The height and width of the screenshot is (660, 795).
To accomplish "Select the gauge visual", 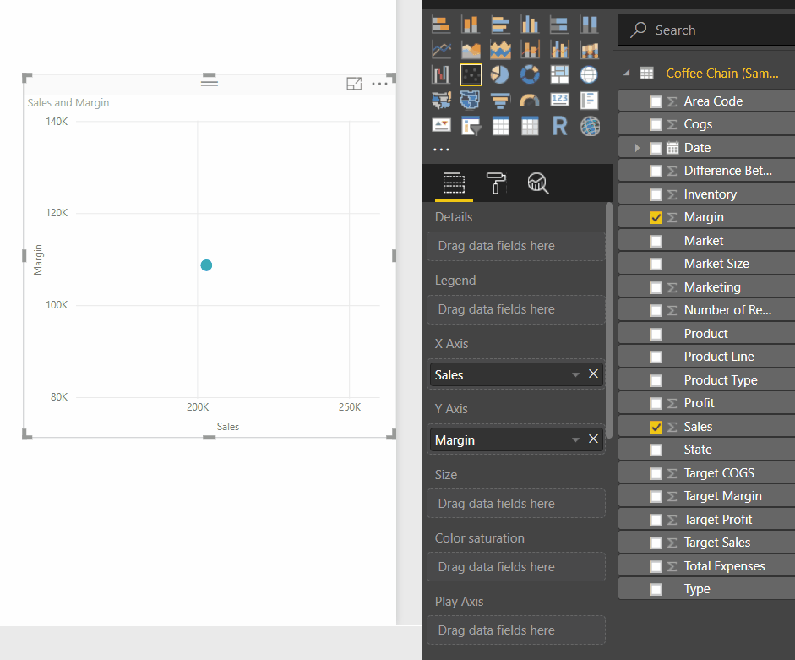I will [530, 100].
